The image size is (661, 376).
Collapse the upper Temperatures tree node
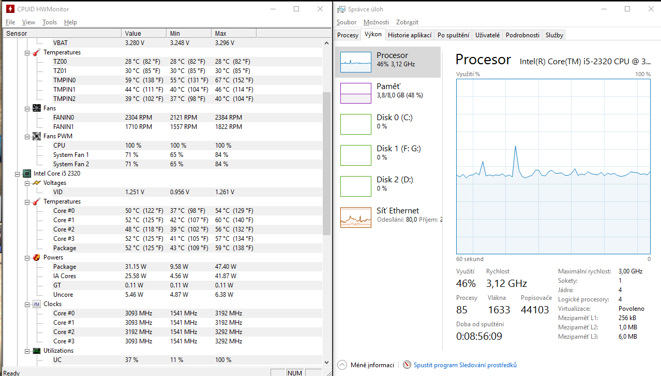tap(27, 52)
